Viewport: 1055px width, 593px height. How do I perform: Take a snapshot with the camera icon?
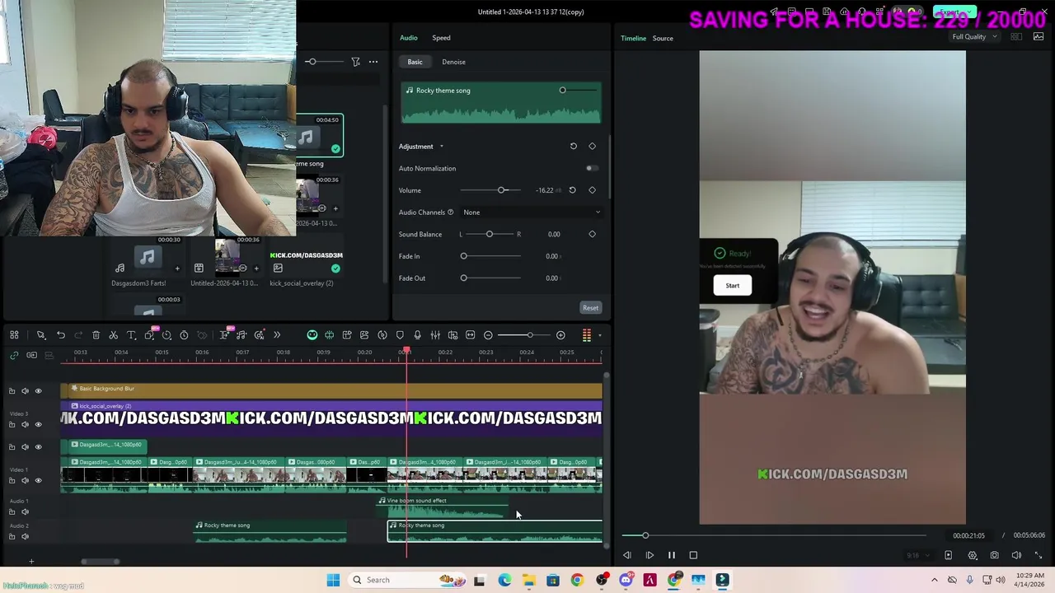994,556
